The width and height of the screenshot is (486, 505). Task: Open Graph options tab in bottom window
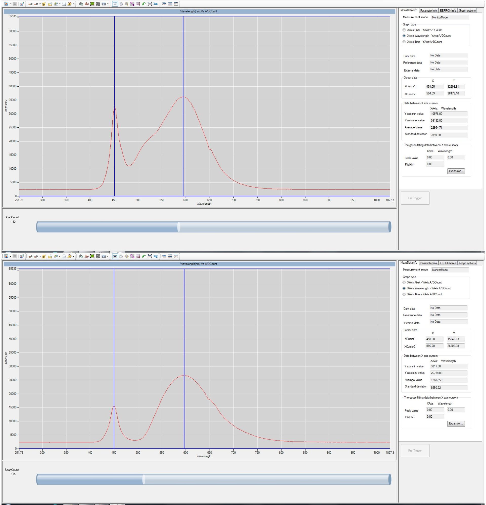pos(467,263)
